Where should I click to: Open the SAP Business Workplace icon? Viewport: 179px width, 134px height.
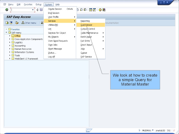tap(17, 23)
